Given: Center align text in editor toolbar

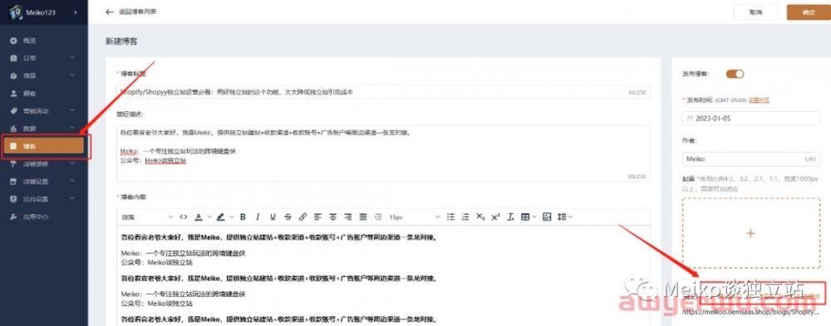Looking at the screenshot, I should [333, 217].
